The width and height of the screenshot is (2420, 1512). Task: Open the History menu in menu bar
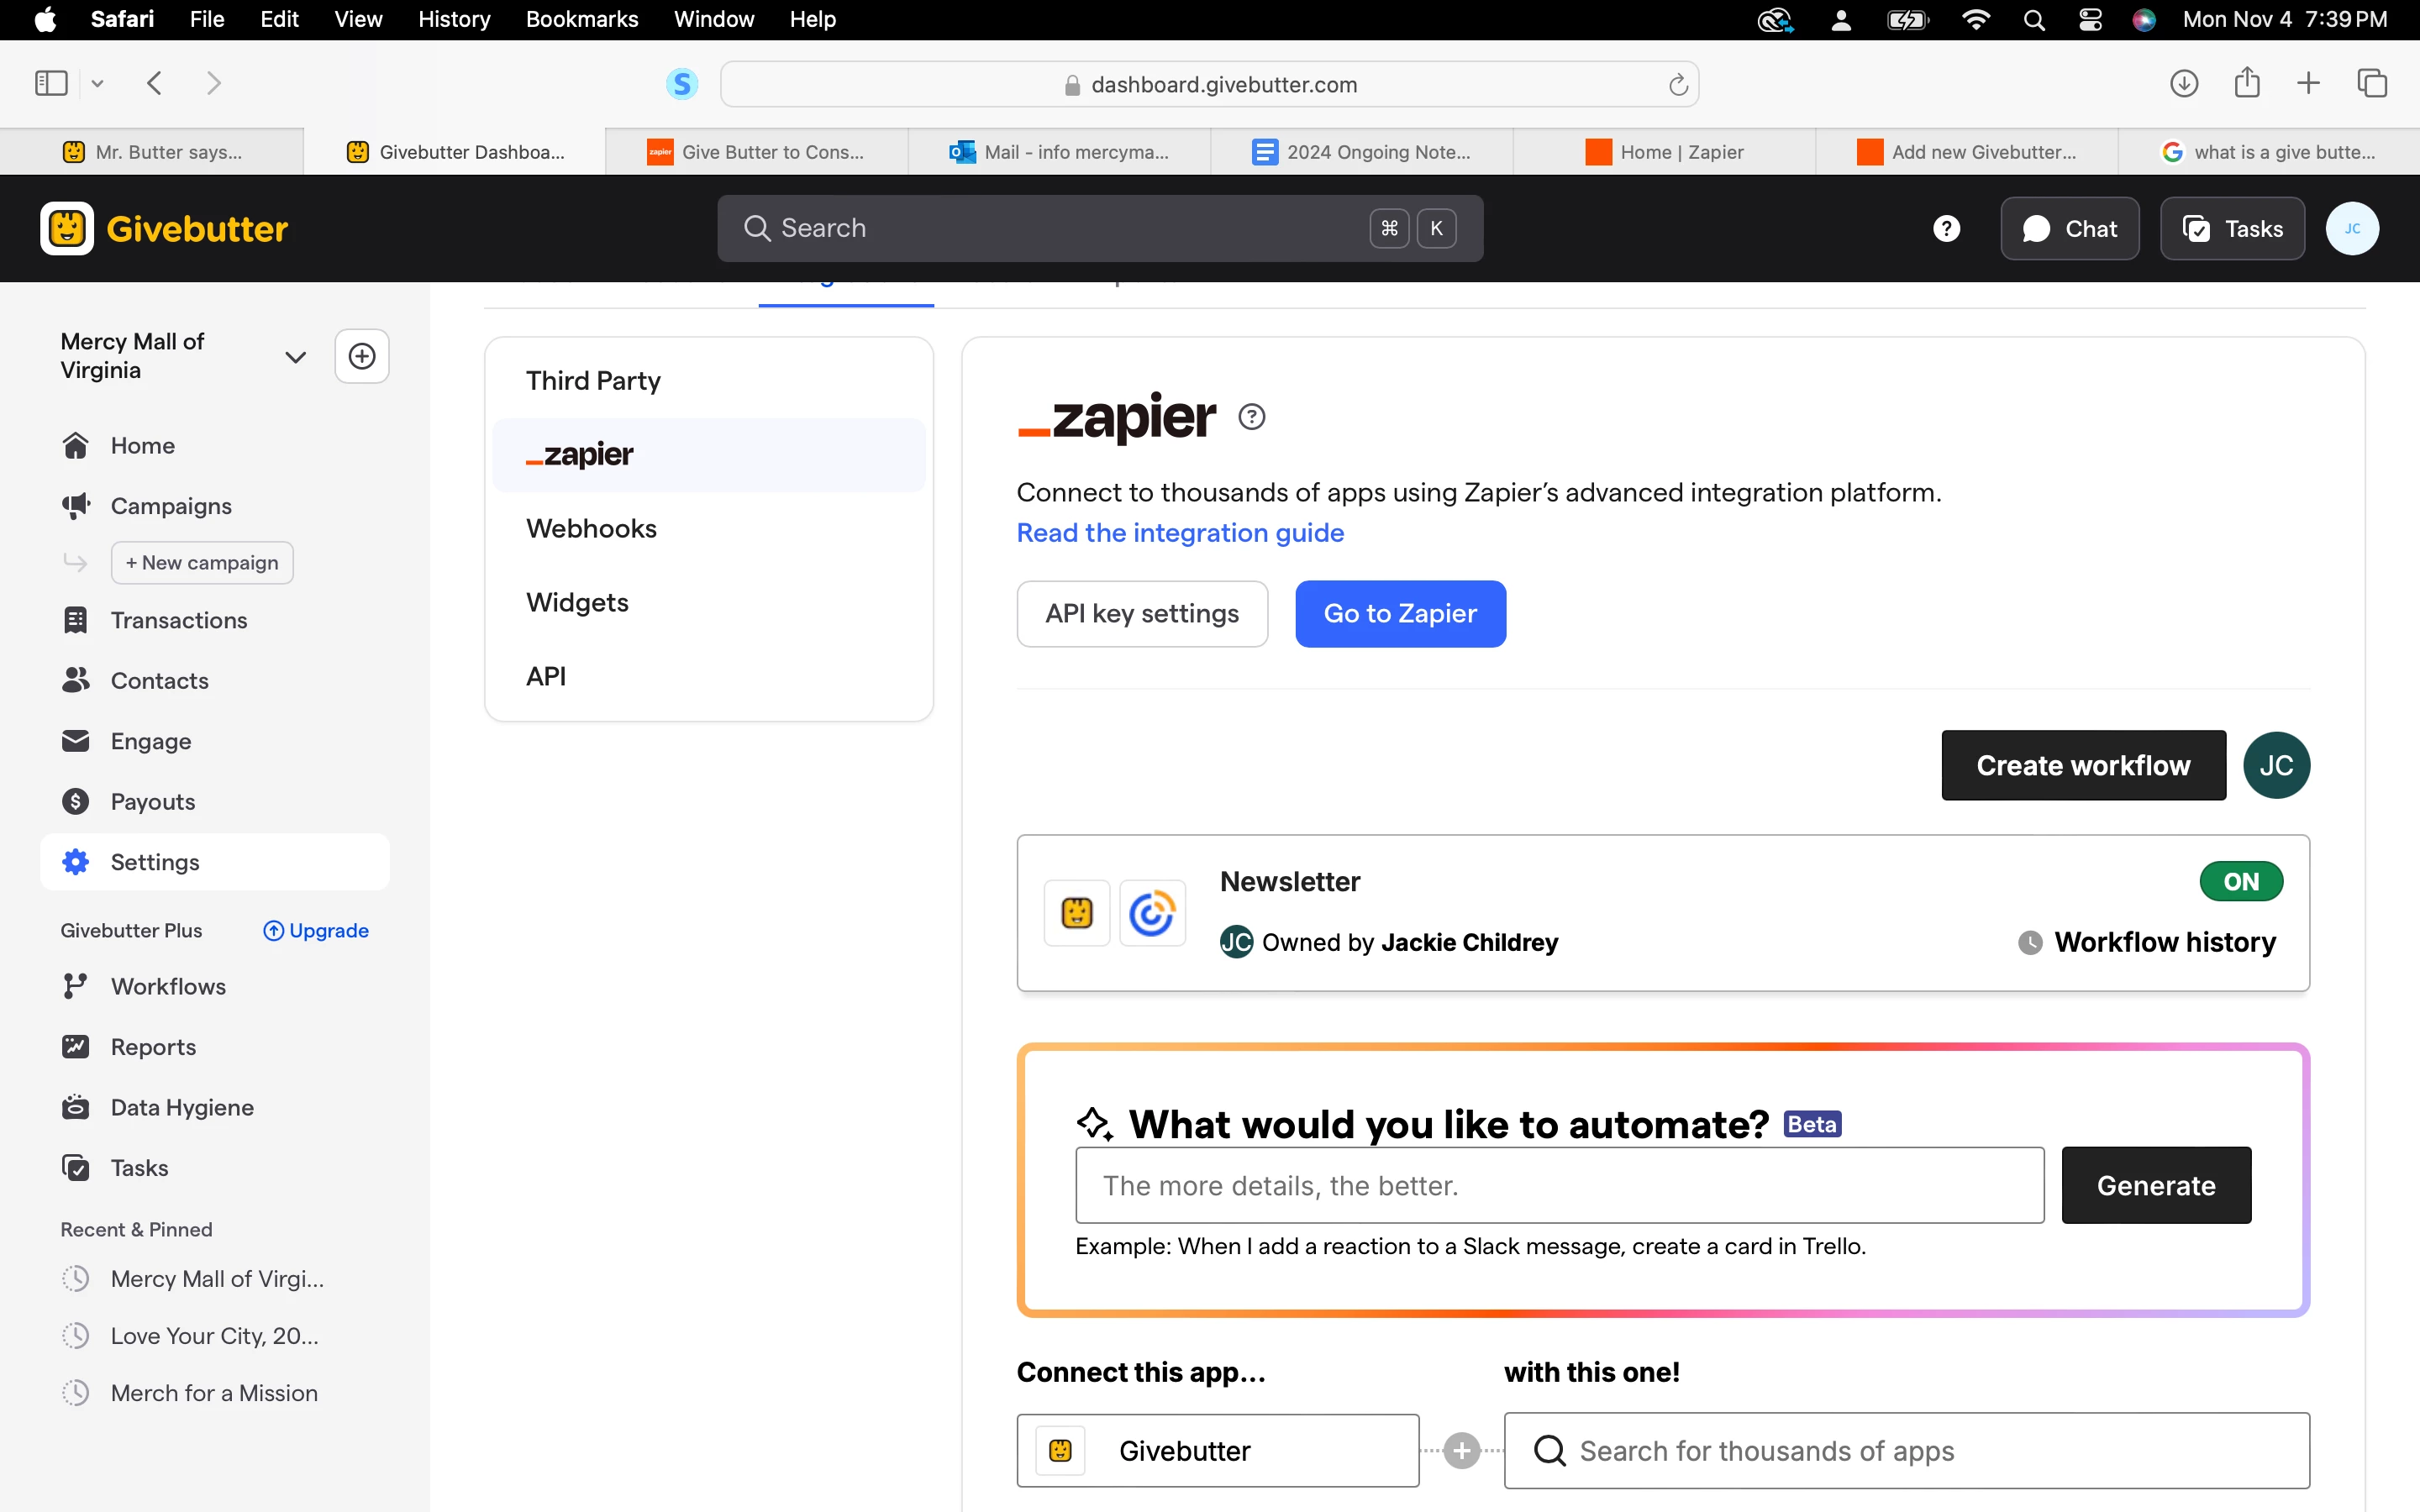(x=453, y=19)
